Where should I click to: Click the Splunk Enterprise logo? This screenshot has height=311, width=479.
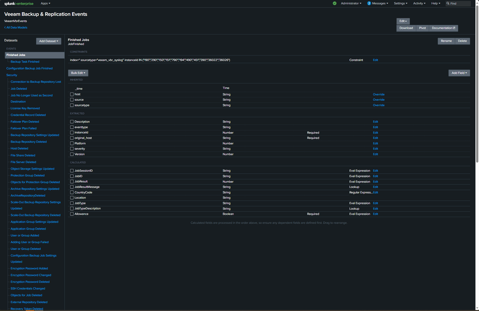19,3
